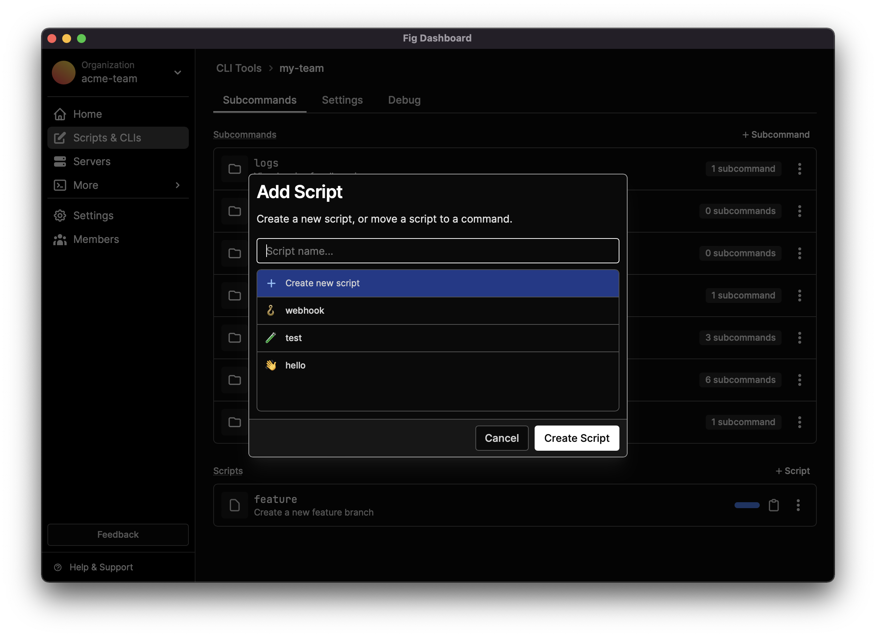Image resolution: width=876 pixels, height=637 pixels.
Task: Open options for 6 subcommands row
Action: point(799,380)
